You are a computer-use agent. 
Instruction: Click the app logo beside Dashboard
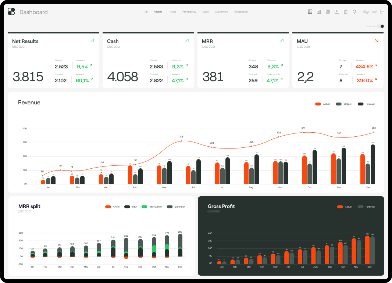(11, 11)
